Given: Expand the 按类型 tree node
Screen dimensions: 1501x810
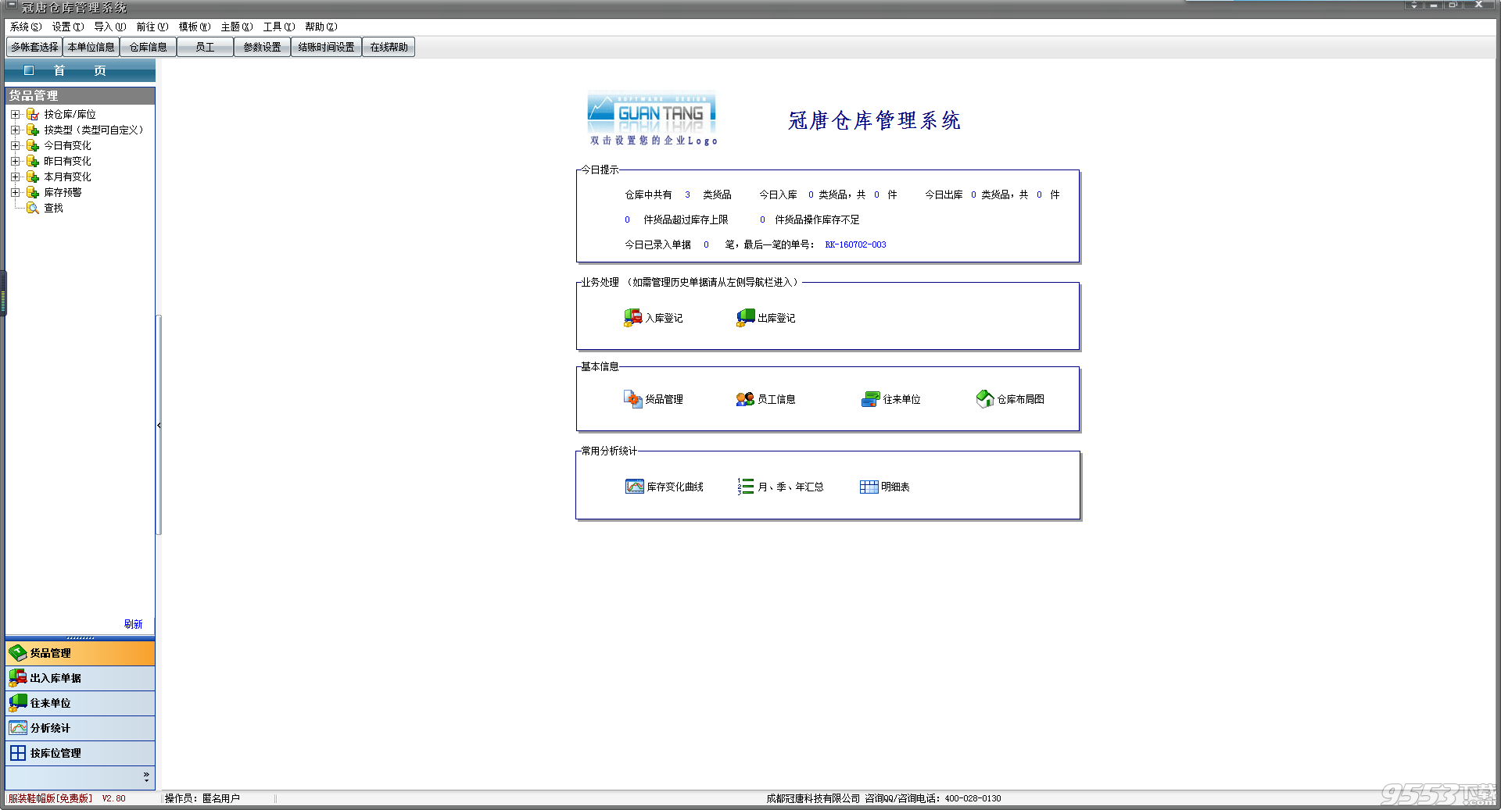Looking at the screenshot, I should coord(15,130).
